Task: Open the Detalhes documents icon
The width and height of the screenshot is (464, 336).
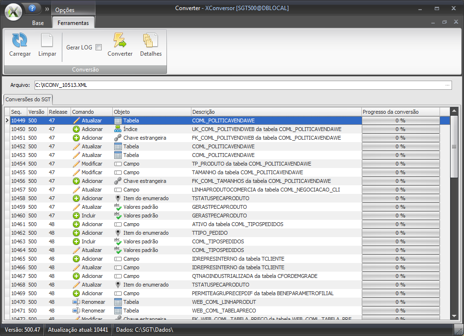Action: pyautogui.click(x=151, y=40)
